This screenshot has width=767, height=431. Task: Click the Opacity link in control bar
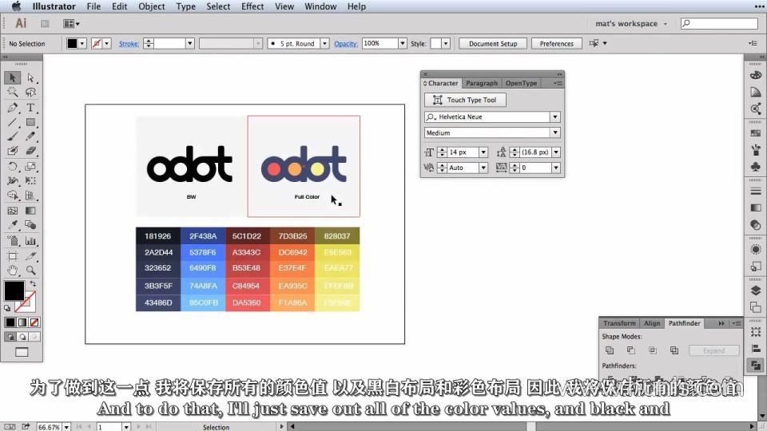coord(345,43)
